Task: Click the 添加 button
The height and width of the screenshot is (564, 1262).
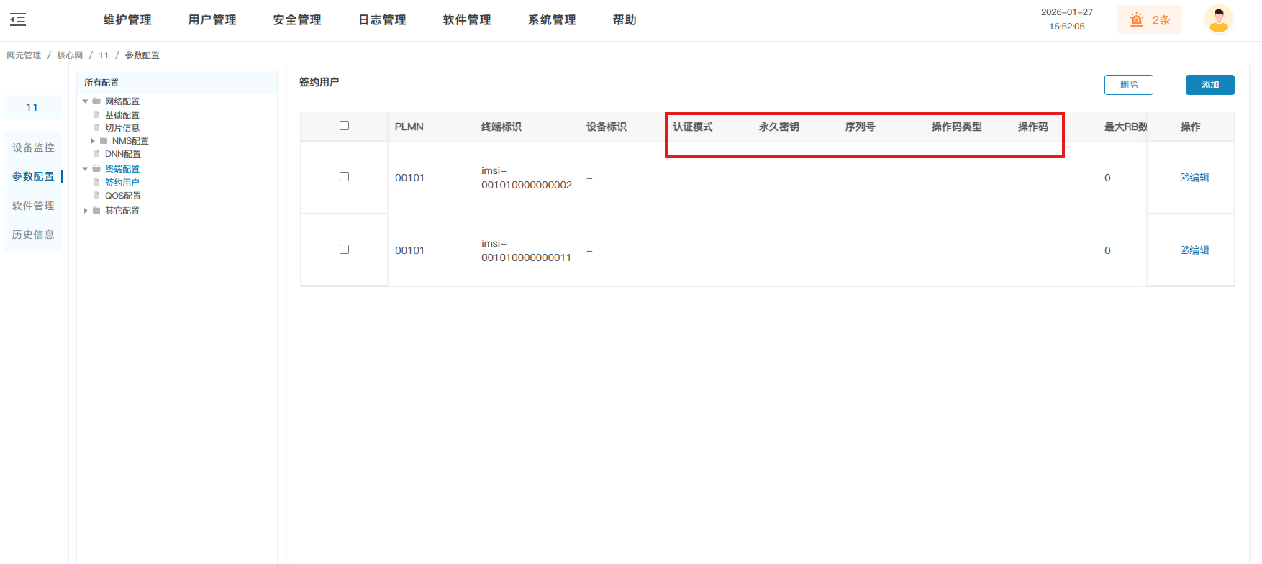Action: click(1209, 85)
